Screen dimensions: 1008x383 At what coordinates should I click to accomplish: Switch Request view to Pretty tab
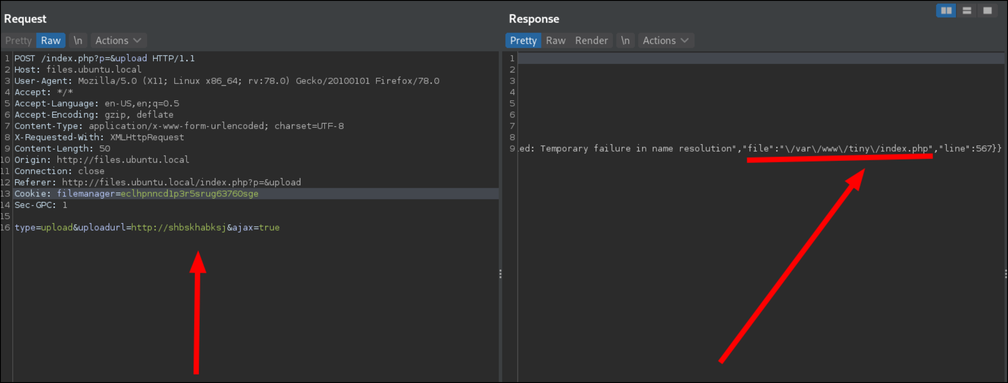pos(18,41)
